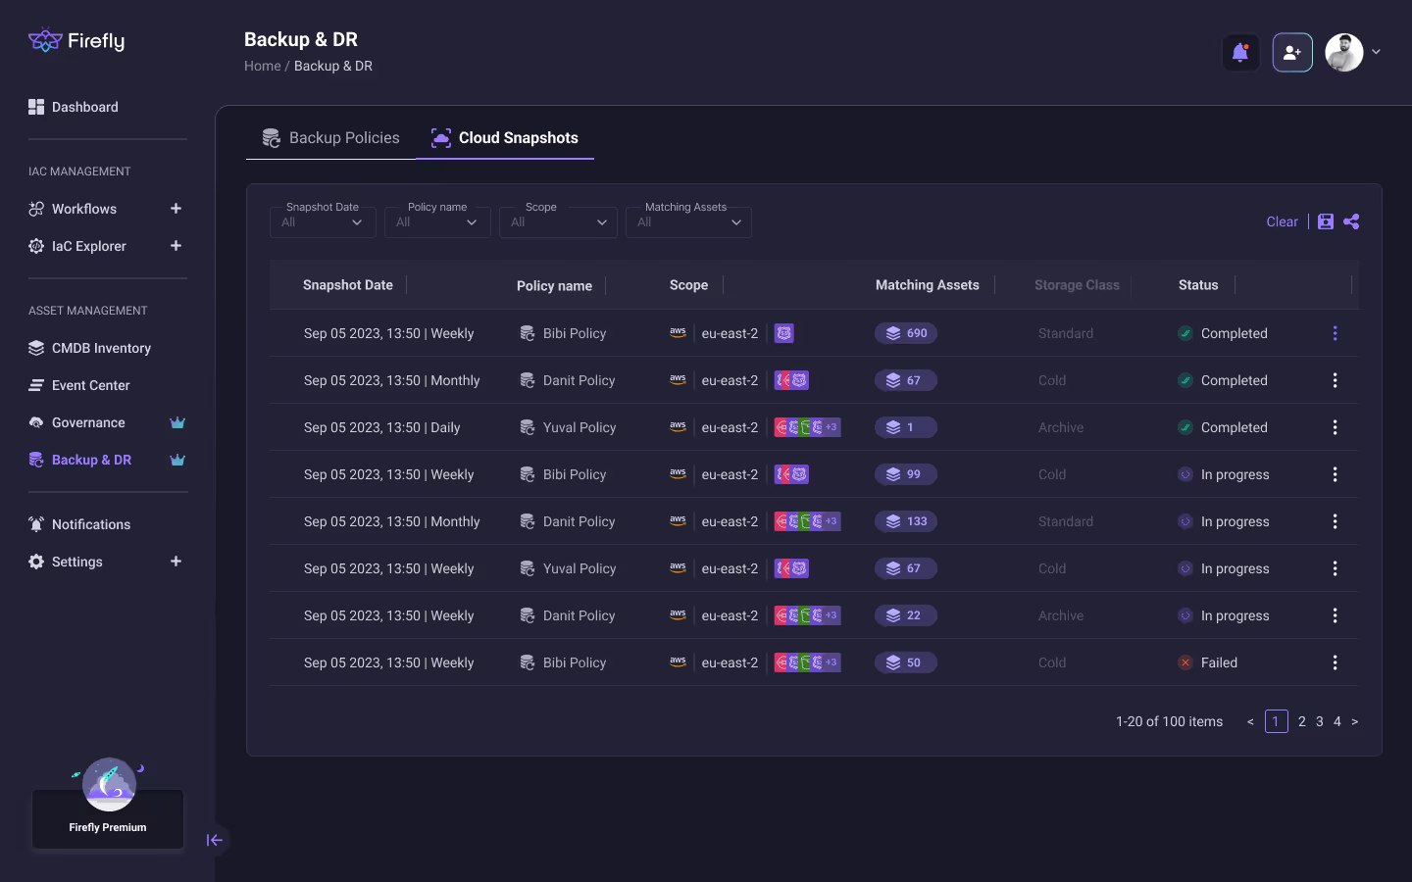
Task: Click the Failed status in the last row
Action: point(1208,662)
